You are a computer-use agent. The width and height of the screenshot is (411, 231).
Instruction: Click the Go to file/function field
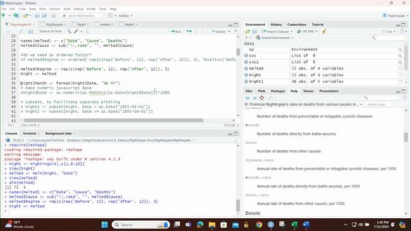[x=82, y=15]
